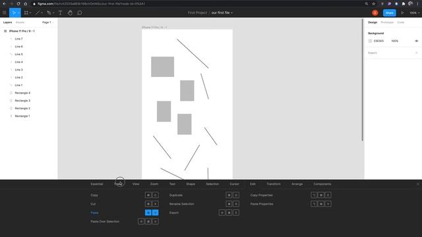Select the Line shape tool
The width and height of the screenshot is (422, 237).
[38, 13]
